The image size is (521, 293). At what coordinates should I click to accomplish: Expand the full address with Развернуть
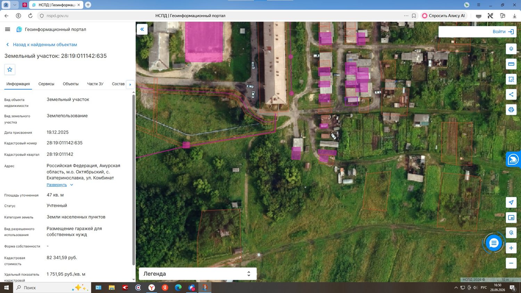(60, 185)
